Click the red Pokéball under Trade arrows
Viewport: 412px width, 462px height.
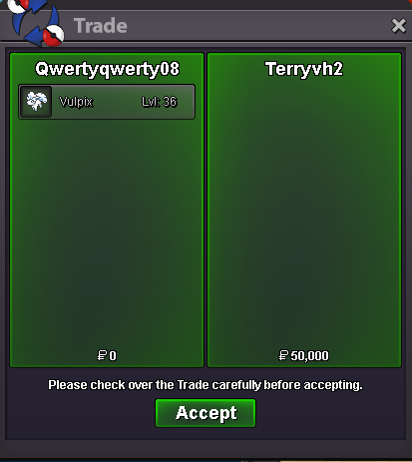pos(54,36)
